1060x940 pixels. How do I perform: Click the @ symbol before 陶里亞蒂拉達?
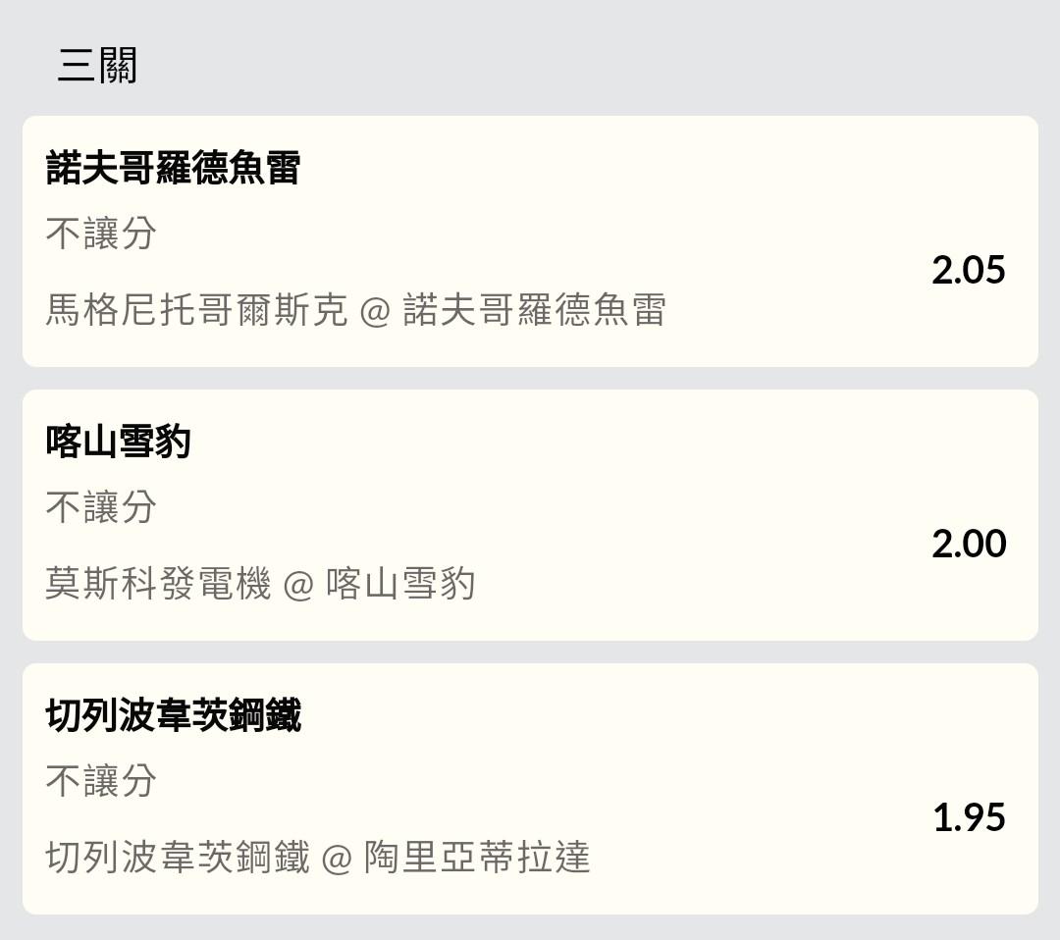click(x=337, y=859)
